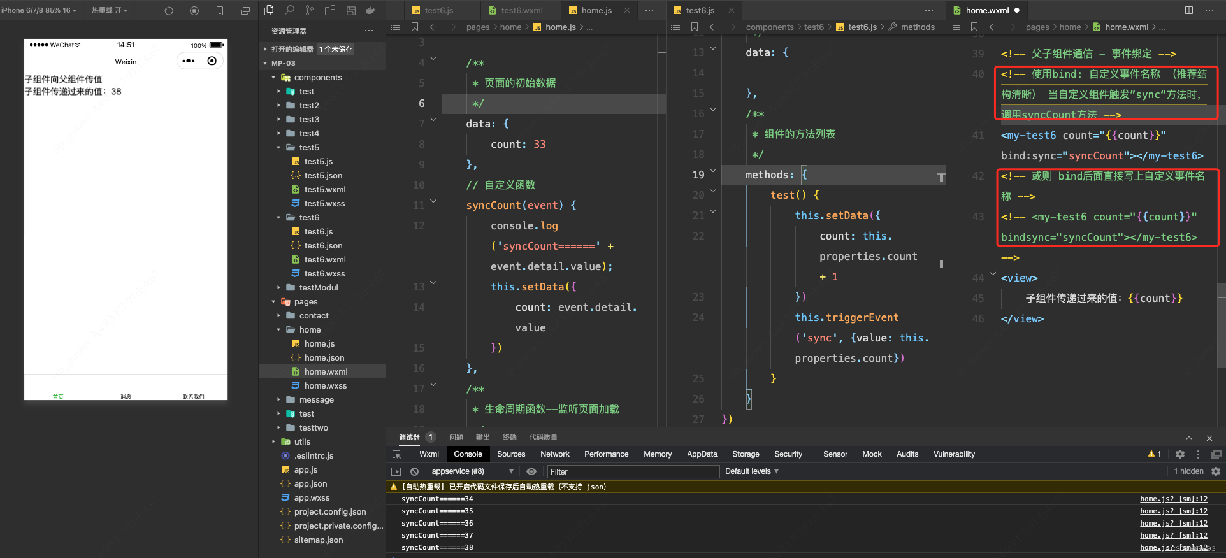Select app.json in the file tree
The image size is (1226, 558).
coord(310,483)
